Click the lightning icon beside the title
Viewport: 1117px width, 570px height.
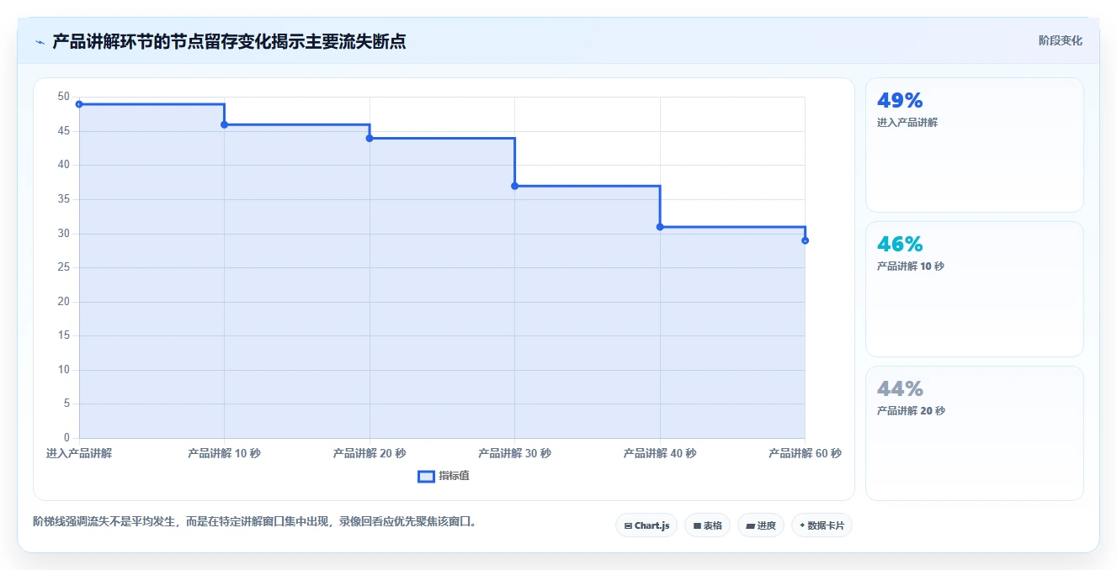pos(40,42)
